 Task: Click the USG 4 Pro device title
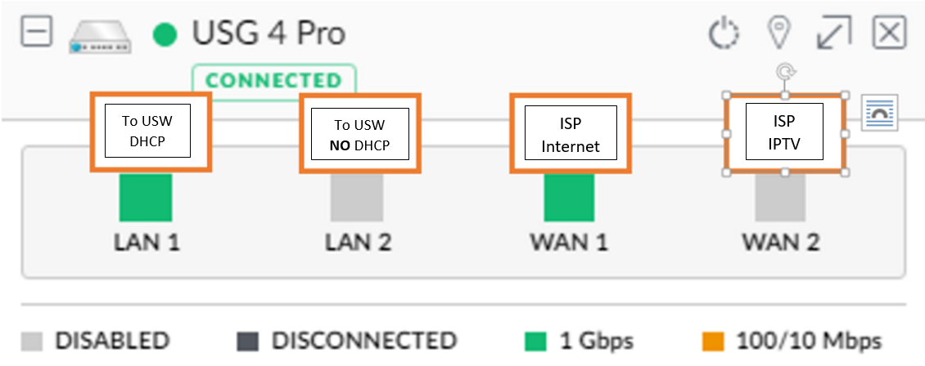coord(268,33)
